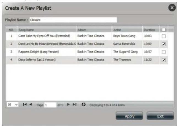Go to first page of song list
177x126 pixels.
pyautogui.click(x=24, y=104)
